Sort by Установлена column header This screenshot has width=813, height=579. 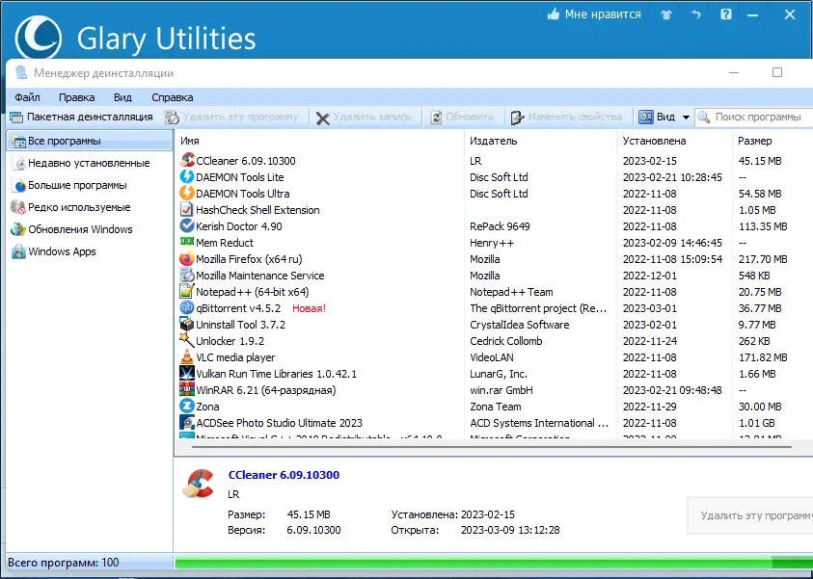(674, 141)
